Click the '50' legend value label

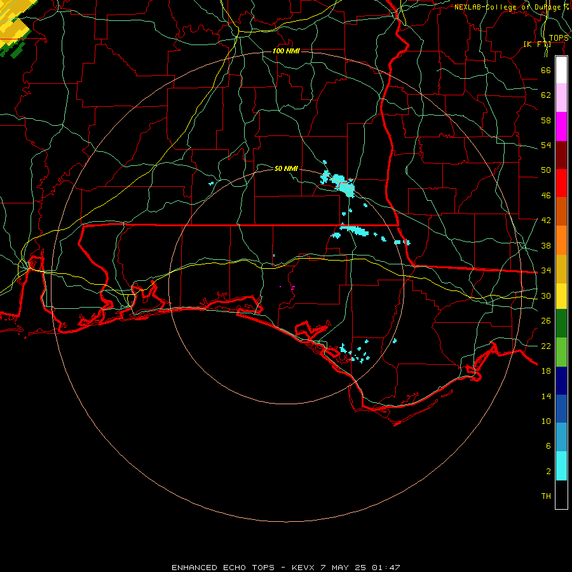546,170
